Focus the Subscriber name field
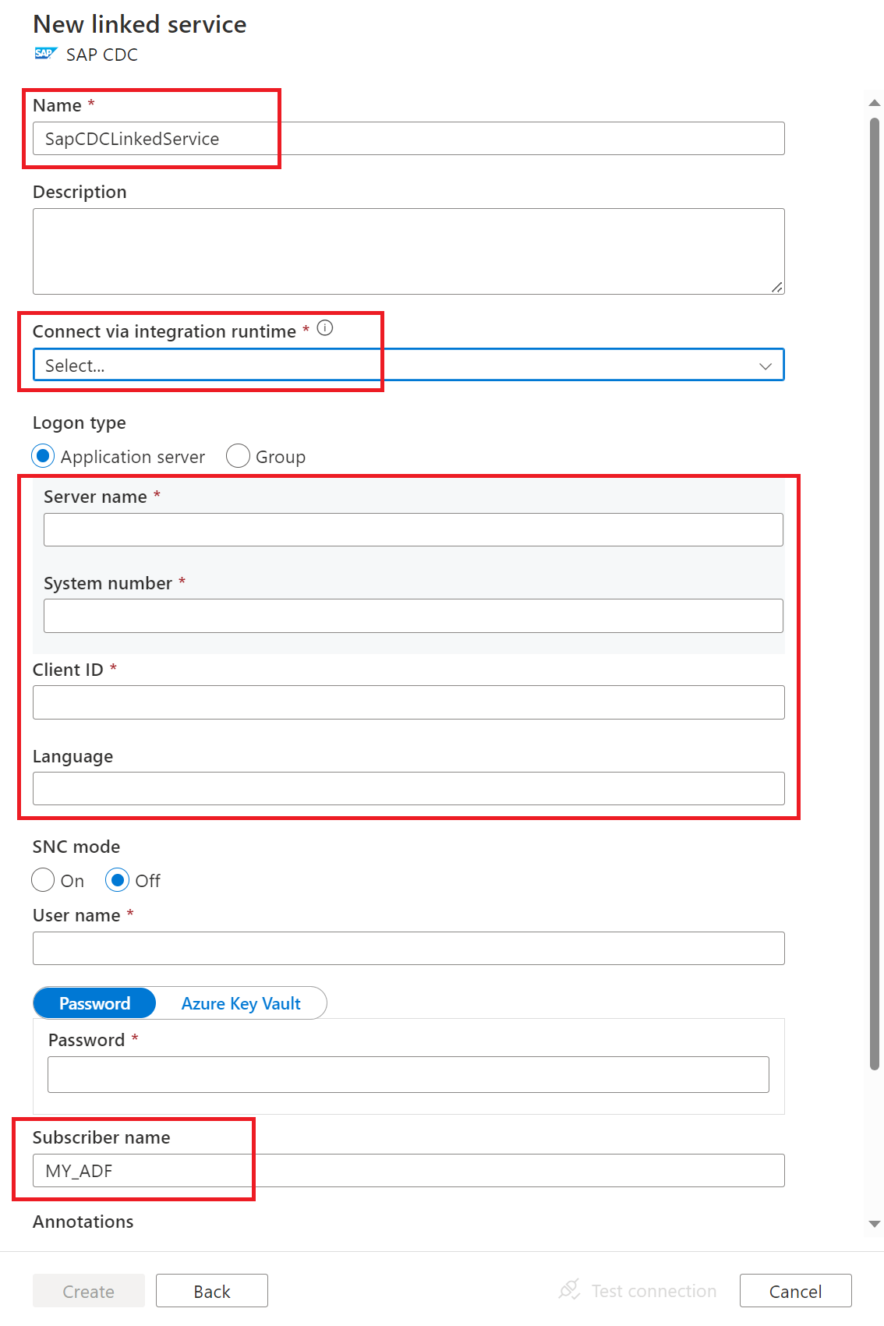This screenshot has width=884, height=1326. [408, 1171]
